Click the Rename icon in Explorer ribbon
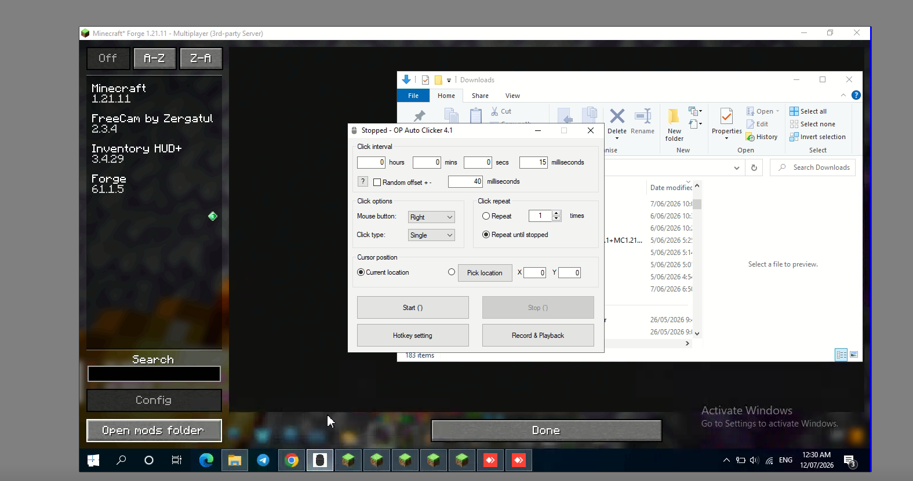 coord(642,116)
